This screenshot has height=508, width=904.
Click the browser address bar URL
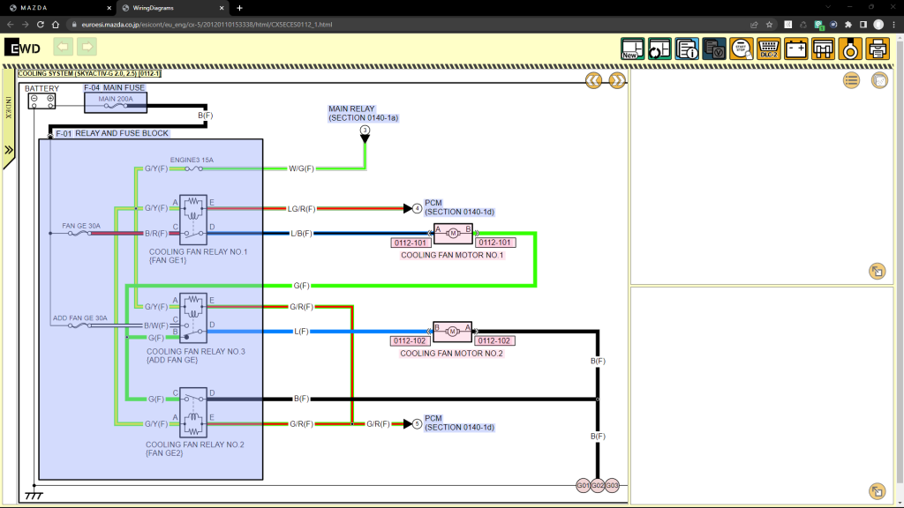[207, 25]
